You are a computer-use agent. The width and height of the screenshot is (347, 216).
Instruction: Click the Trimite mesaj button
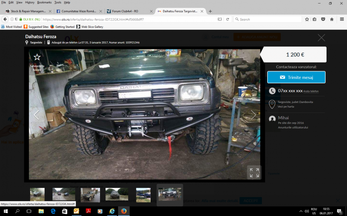(296, 77)
